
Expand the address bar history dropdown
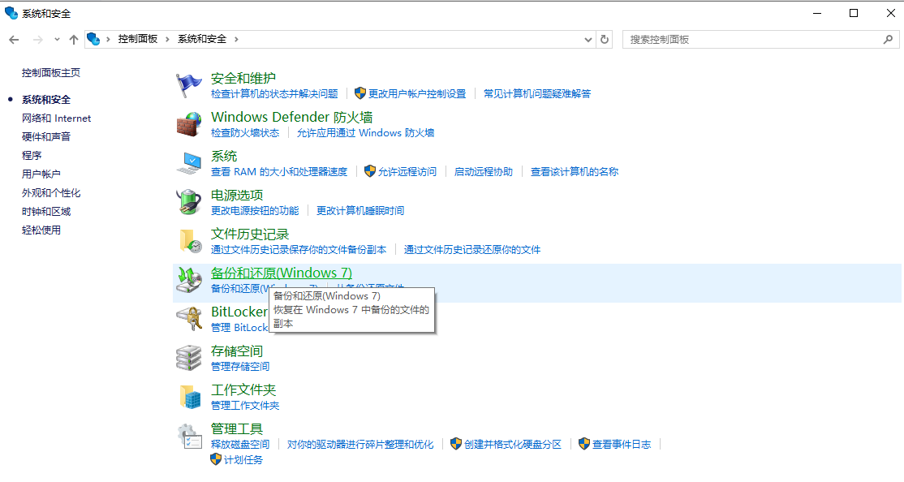(x=588, y=38)
